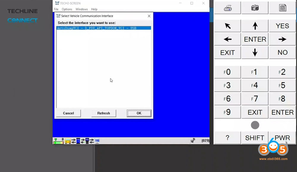297x172 pixels.
Task: Click the Refresh button in dialog
Action: [x=103, y=113]
